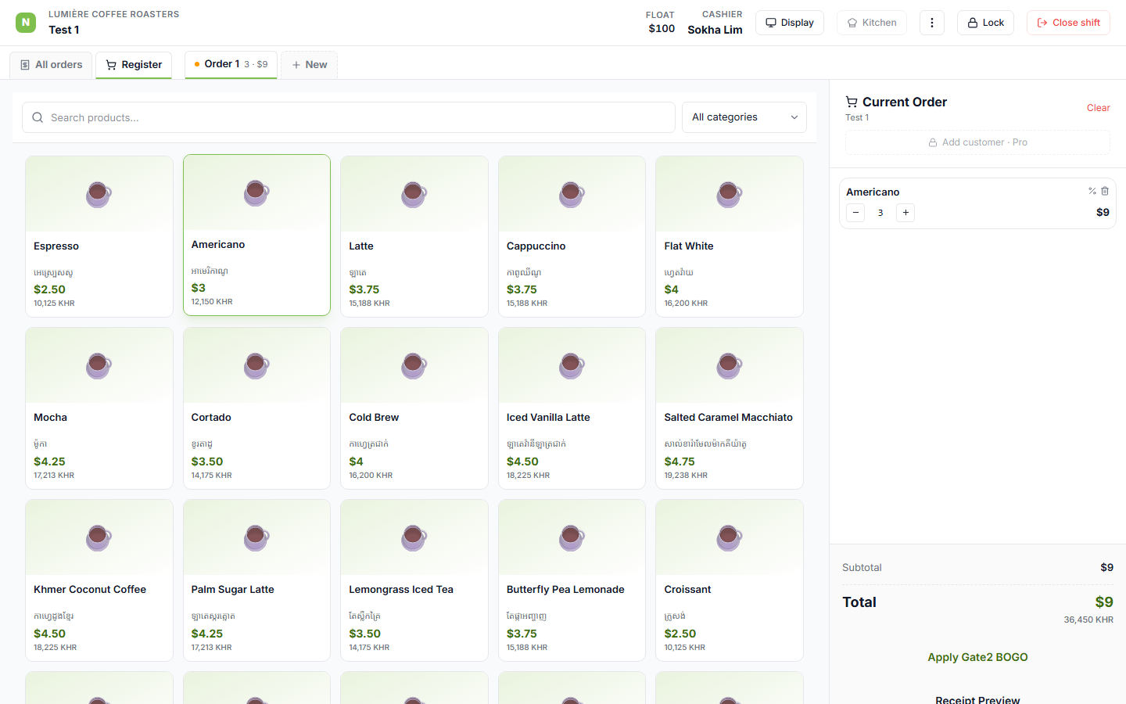Image resolution: width=1126 pixels, height=704 pixels.
Task: Click cashier name Sokha Lim
Action: (x=715, y=30)
